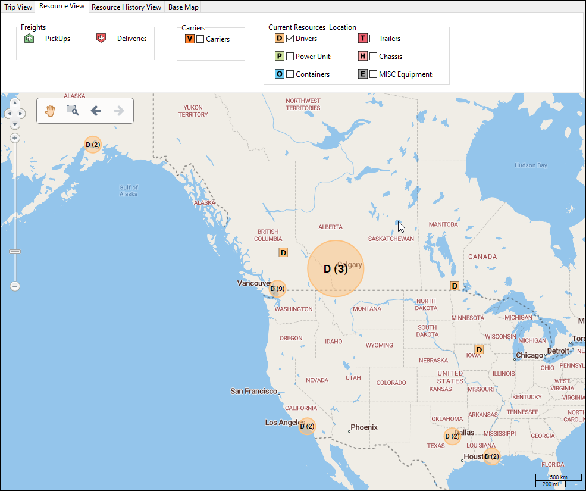Click the zoom in plus button
The height and width of the screenshot is (491, 586).
click(14, 137)
